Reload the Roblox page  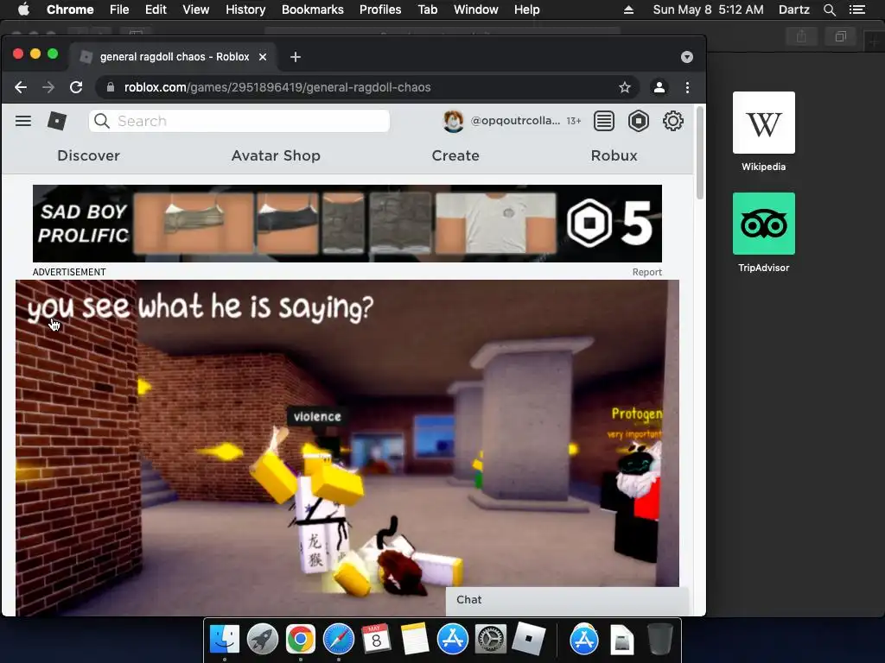pos(76,87)
